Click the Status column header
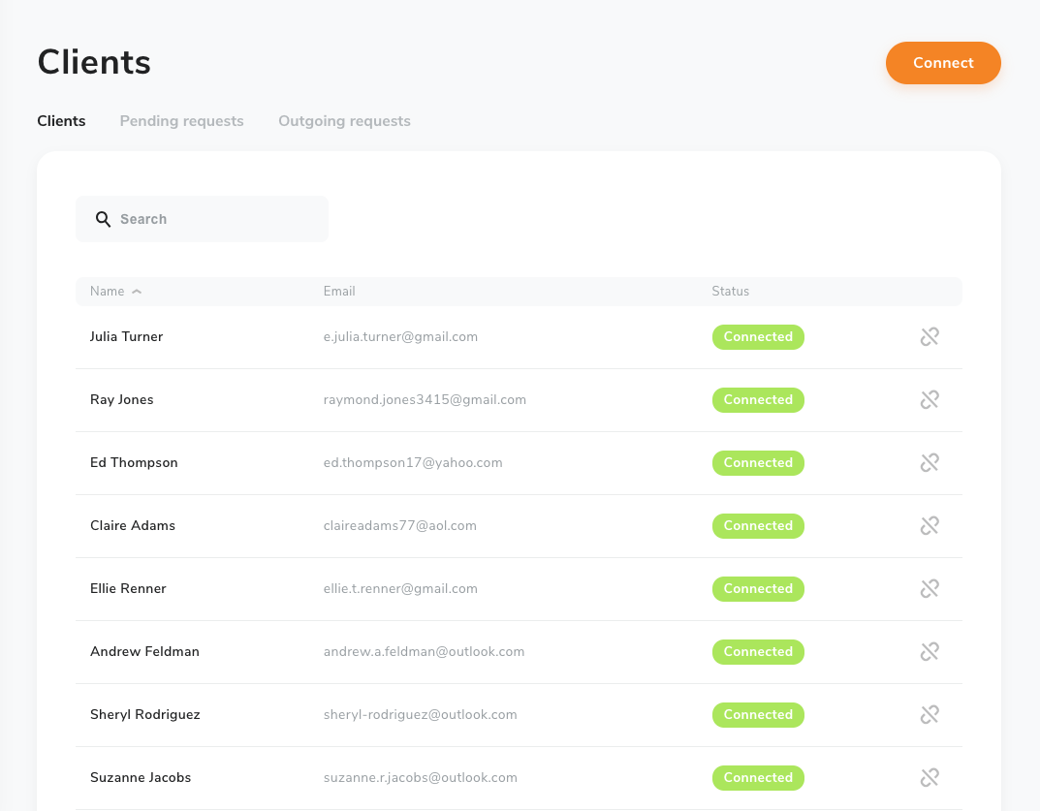This screenshot has width=1040, height=811. (730, 291)
